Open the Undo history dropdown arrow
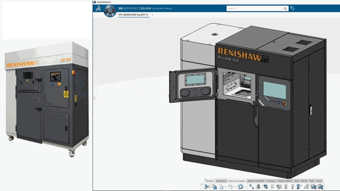Image resolution: width=340 pixels, height=191 pixels. [234, 187]
